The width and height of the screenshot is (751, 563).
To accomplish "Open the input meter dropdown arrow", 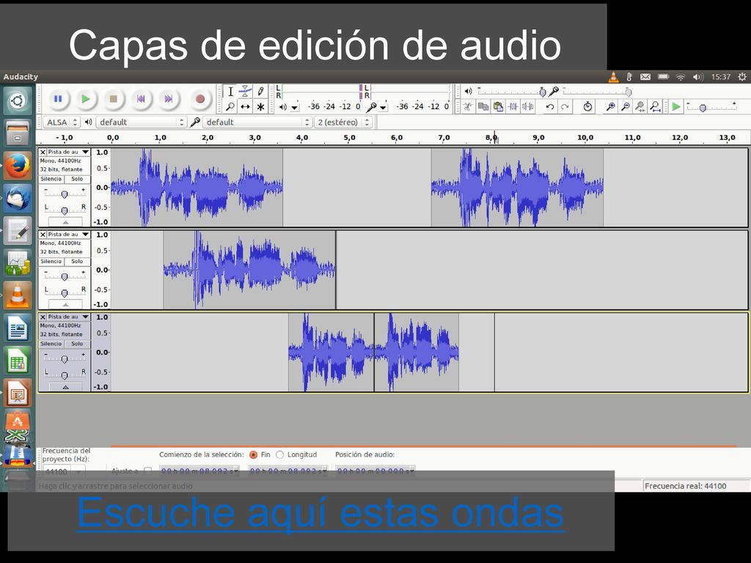I will click(383, 108).
